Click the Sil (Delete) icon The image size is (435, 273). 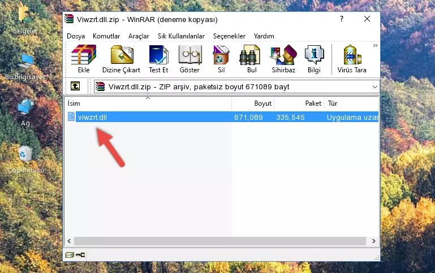coord(221,55)
